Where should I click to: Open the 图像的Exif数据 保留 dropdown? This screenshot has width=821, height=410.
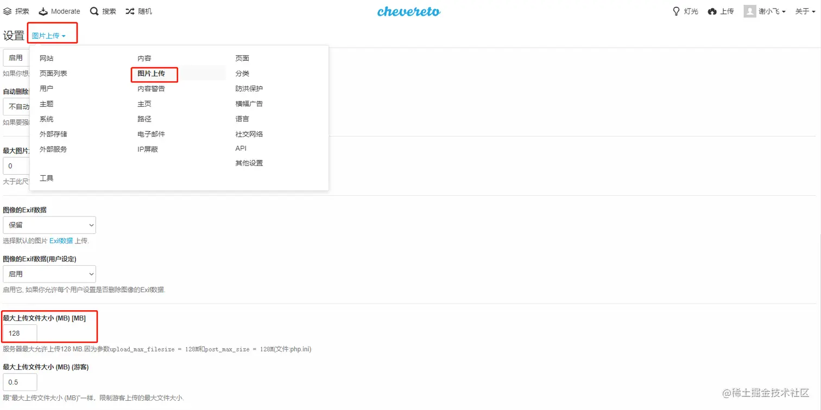click(49, 225)
